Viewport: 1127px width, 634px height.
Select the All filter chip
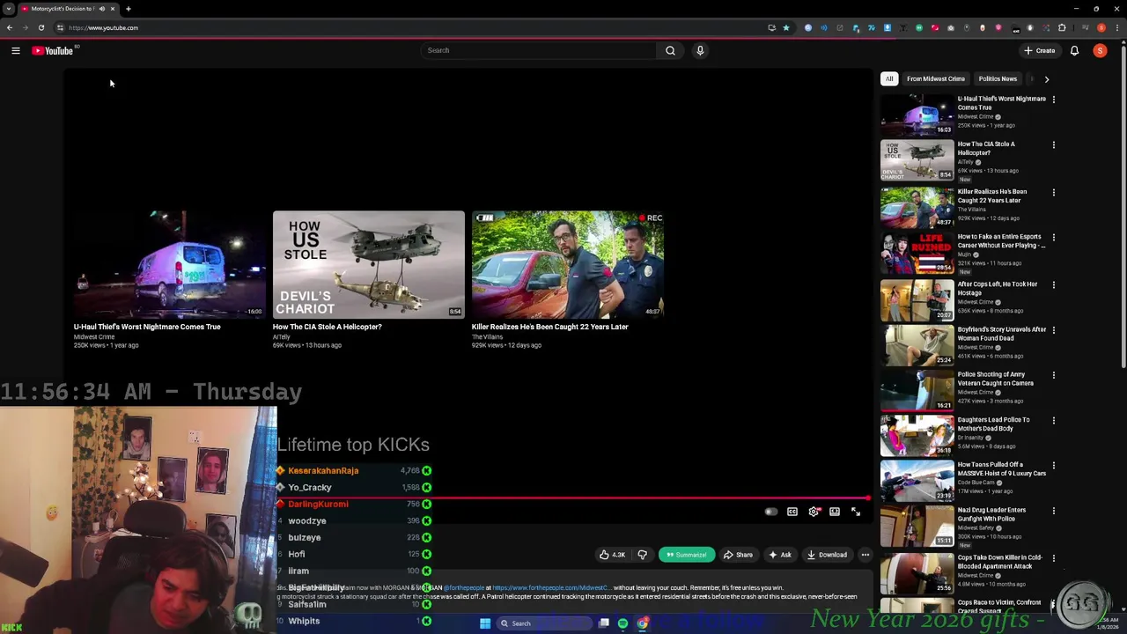coord(889,79)
